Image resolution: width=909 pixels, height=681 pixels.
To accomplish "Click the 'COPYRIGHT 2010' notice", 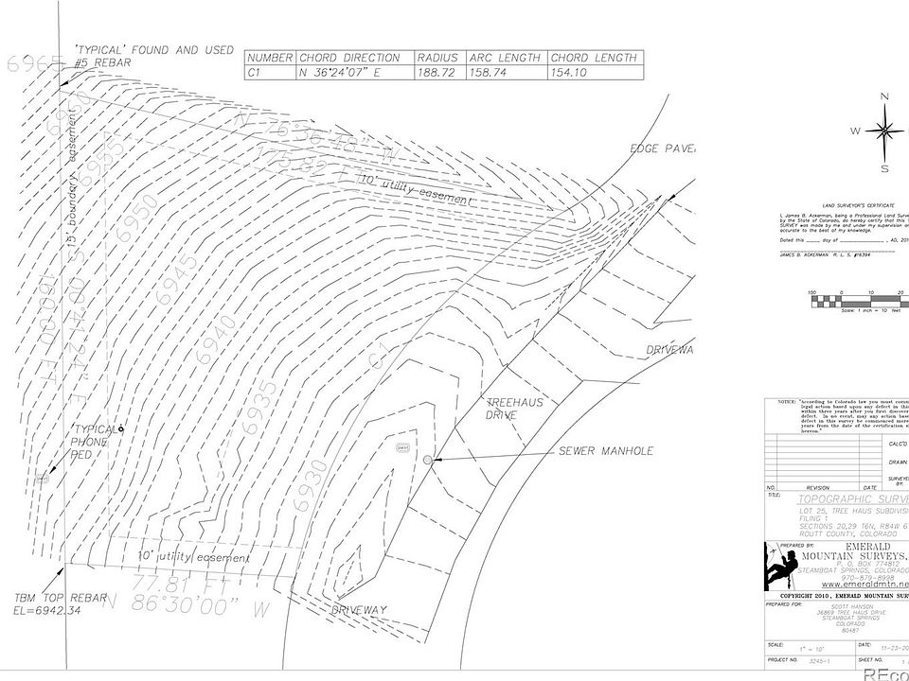I will [844, 595].
